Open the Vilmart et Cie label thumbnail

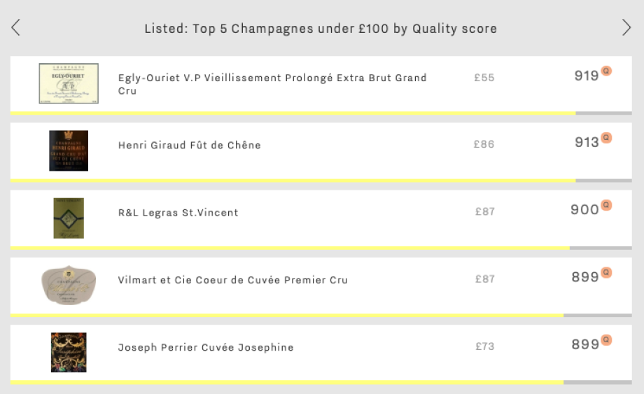coord(69,286)
